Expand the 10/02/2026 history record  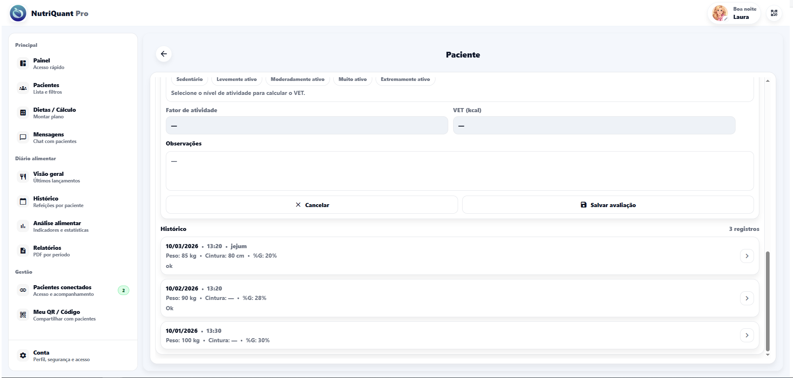tap(747, 298)
